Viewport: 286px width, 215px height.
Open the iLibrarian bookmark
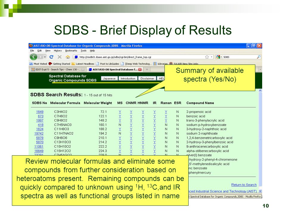[x=160, y=64]
